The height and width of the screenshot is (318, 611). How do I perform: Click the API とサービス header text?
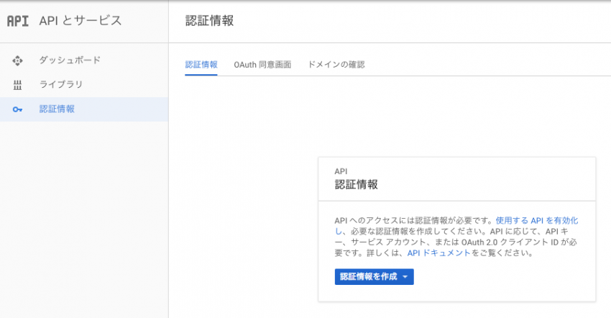pos(81,21)
